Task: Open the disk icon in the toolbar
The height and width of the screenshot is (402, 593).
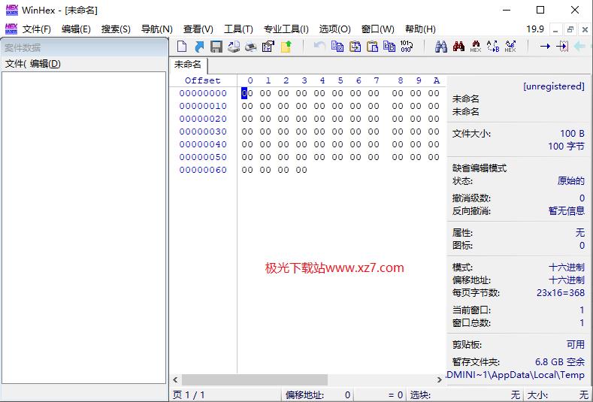Action: (234, 47)
